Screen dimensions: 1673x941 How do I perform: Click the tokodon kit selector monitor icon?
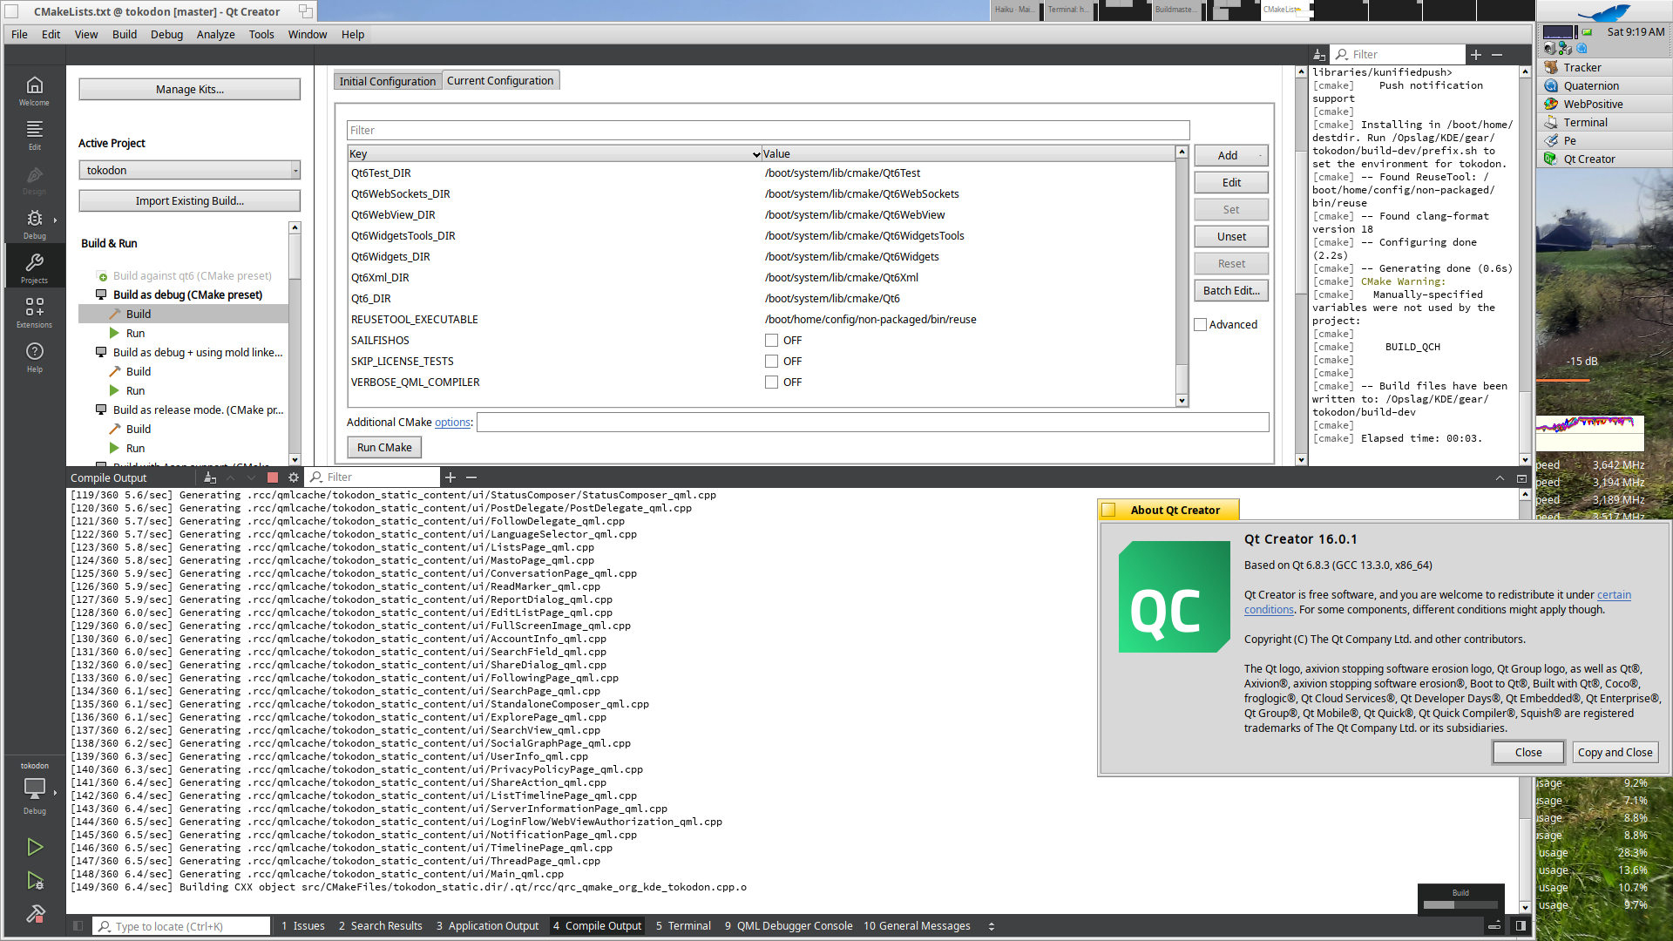(x=34, y=790)
